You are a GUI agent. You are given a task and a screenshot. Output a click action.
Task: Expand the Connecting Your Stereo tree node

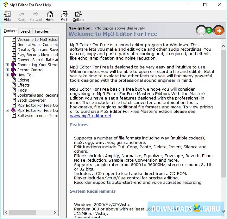click(7, 65)
